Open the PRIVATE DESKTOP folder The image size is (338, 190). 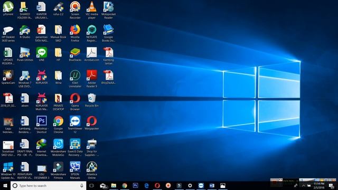point(58,102)
